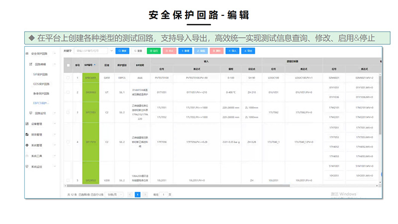
Task: Click the PVTEST0100 tag cell
Action: coord(162,78)
